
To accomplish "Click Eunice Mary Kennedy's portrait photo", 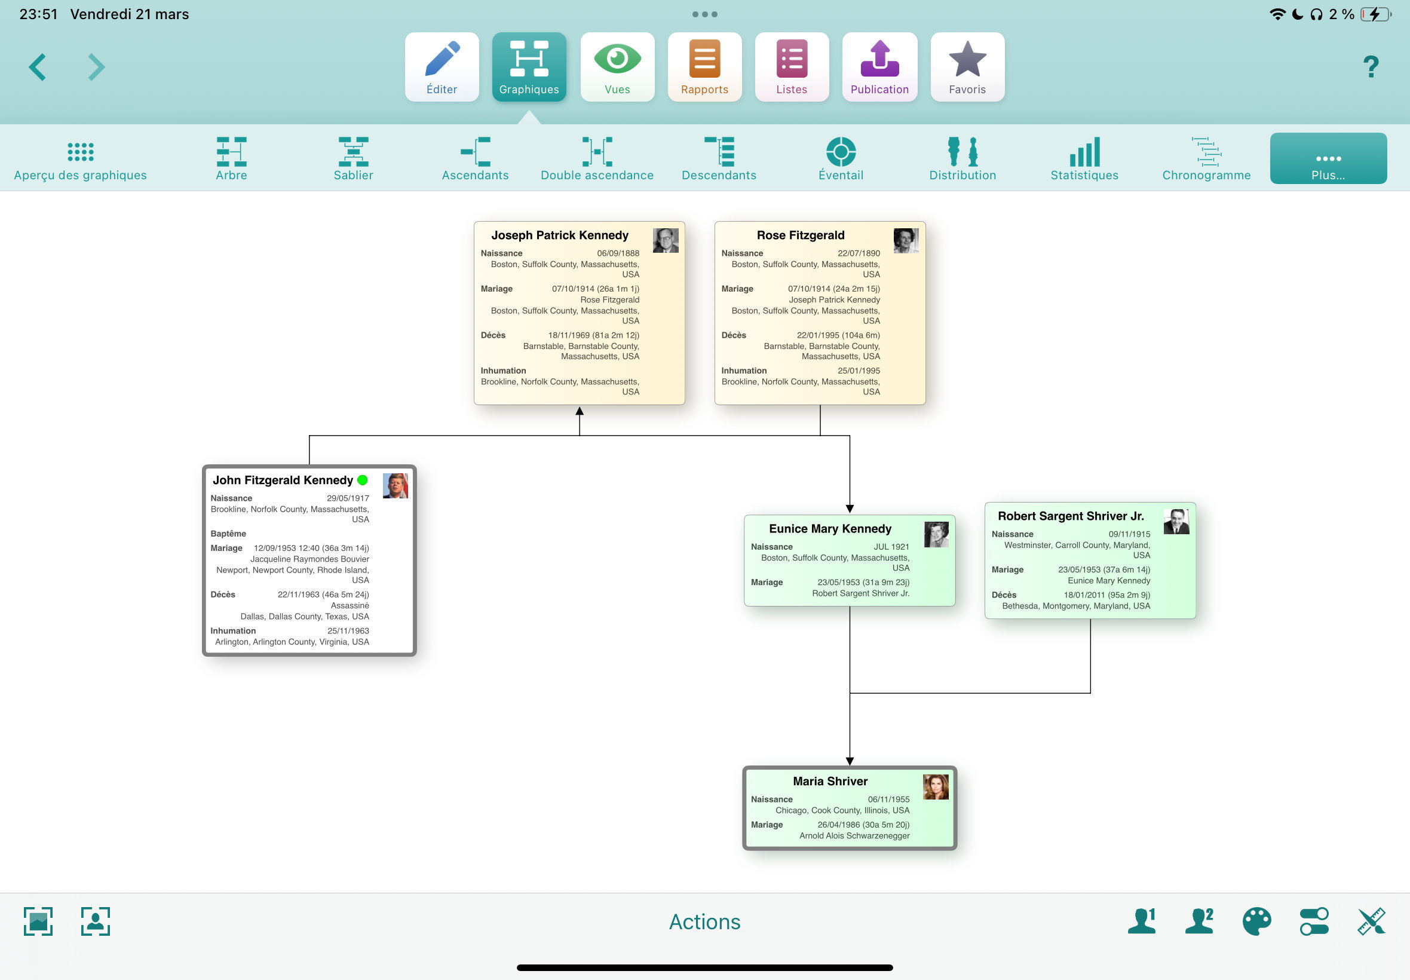I will (936, 534).
